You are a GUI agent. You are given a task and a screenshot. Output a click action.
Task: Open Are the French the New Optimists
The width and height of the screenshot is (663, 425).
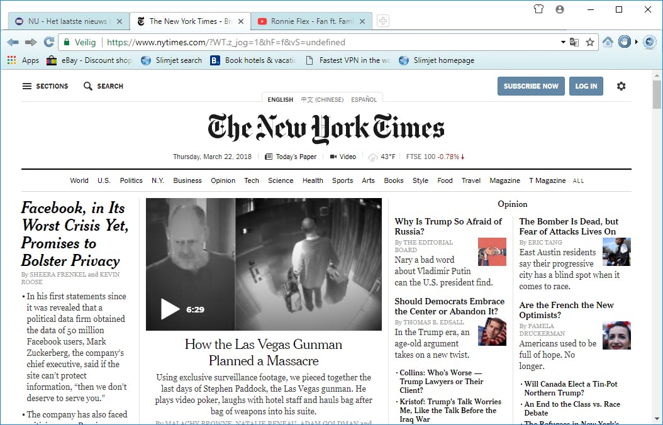(x=566, y=310)
